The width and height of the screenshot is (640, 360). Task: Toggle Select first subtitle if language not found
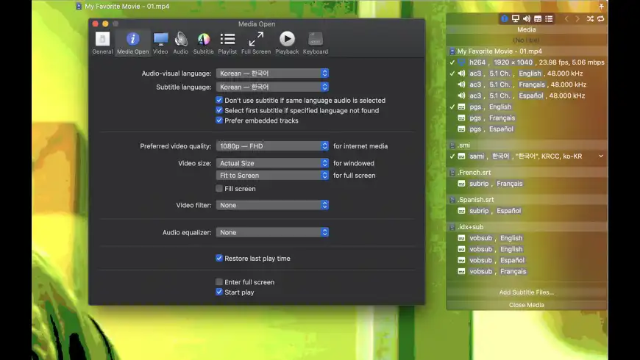coord(219,110)
